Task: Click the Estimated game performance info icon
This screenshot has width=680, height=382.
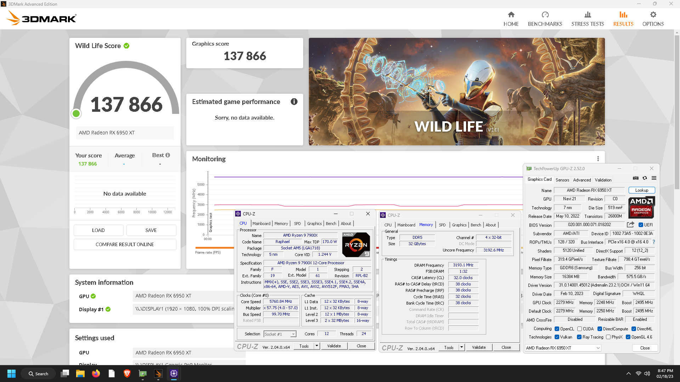Action: pos(294,102)
